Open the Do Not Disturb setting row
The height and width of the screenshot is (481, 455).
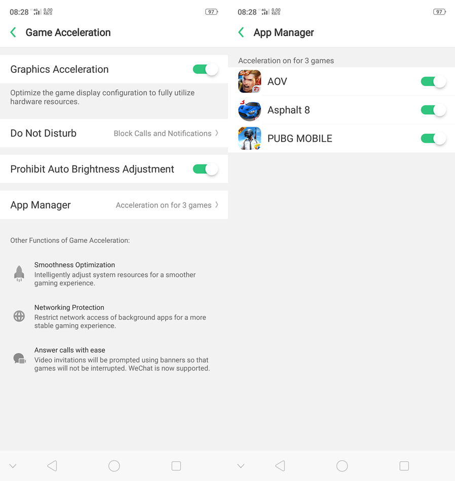pyautogui.click(x=114, y=133)
